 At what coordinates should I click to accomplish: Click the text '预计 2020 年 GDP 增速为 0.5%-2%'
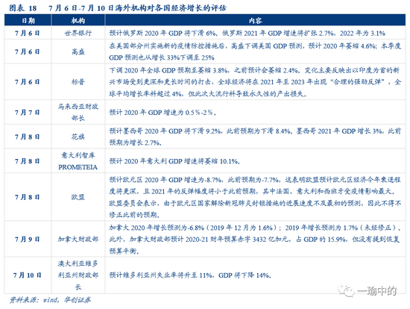point(162,113)
